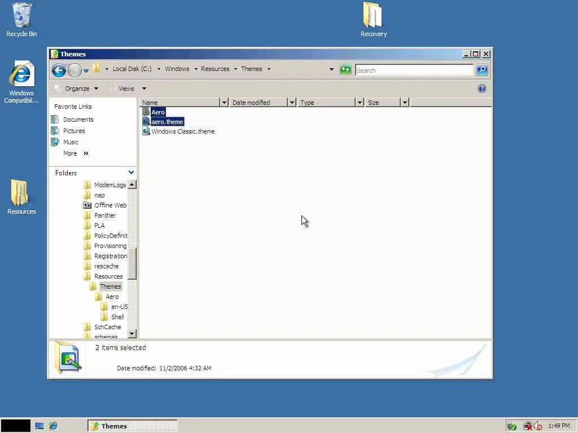Click folder tree scroll up arrow

tap(132, 184)
